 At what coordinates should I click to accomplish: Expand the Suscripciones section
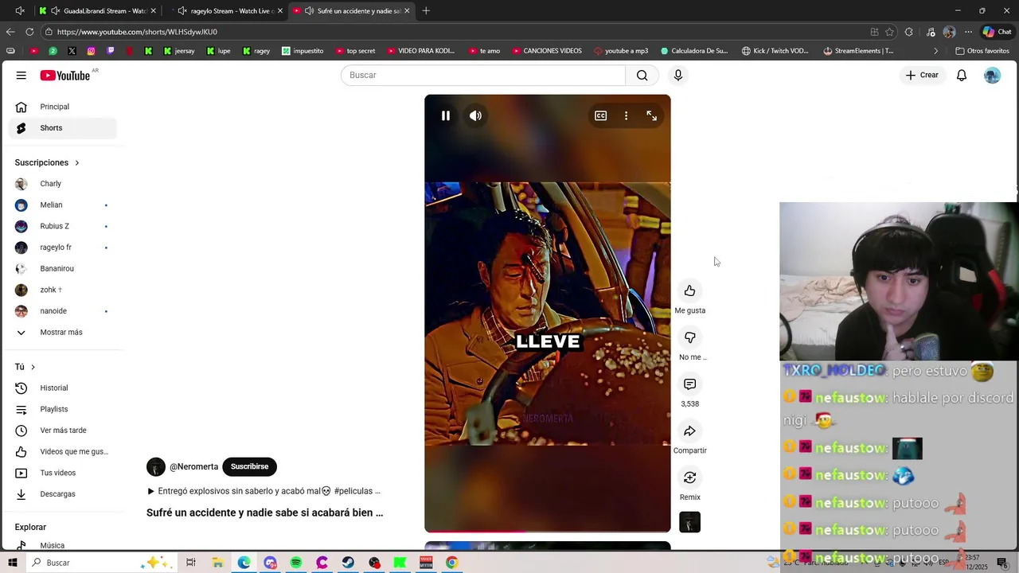point(48,162)
